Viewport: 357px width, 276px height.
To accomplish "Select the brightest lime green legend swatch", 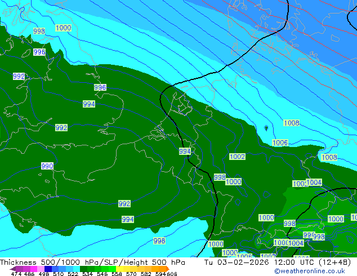I will tap(112, 269).
